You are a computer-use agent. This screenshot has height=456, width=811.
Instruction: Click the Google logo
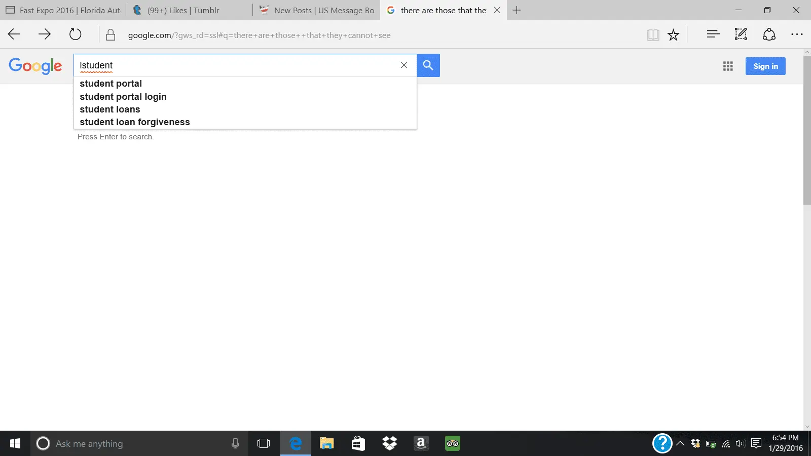click(35, 66)
